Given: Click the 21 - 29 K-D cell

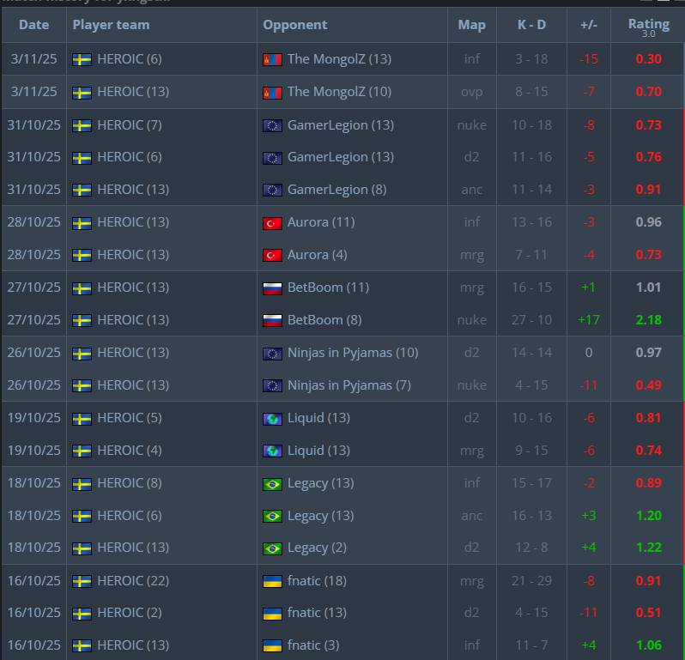Looking at the screenshot, I should (x=531, y=581).
